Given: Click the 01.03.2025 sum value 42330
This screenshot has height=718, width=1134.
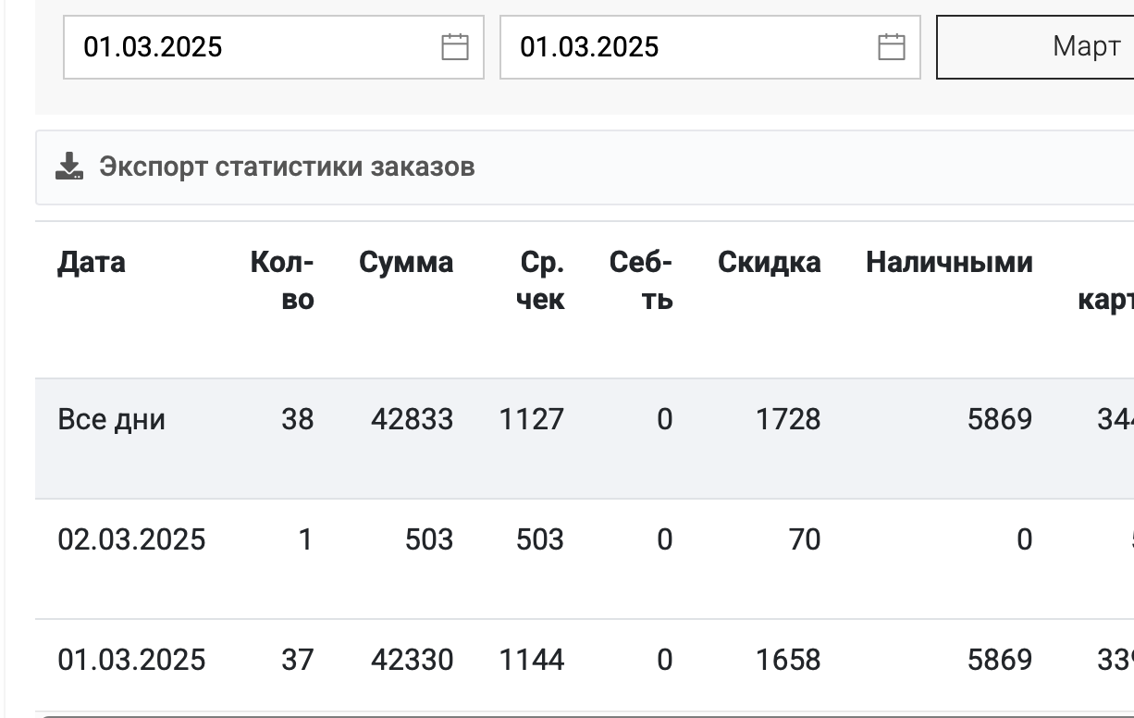Looking at the screenshot, I should point(413,661).
